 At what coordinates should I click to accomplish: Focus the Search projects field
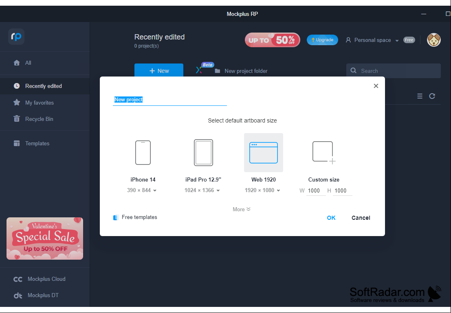point(394,71)
